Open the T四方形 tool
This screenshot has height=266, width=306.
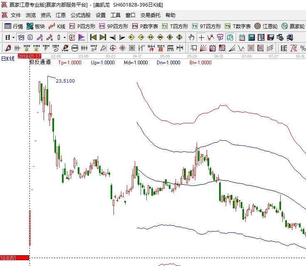coord(175,26)
